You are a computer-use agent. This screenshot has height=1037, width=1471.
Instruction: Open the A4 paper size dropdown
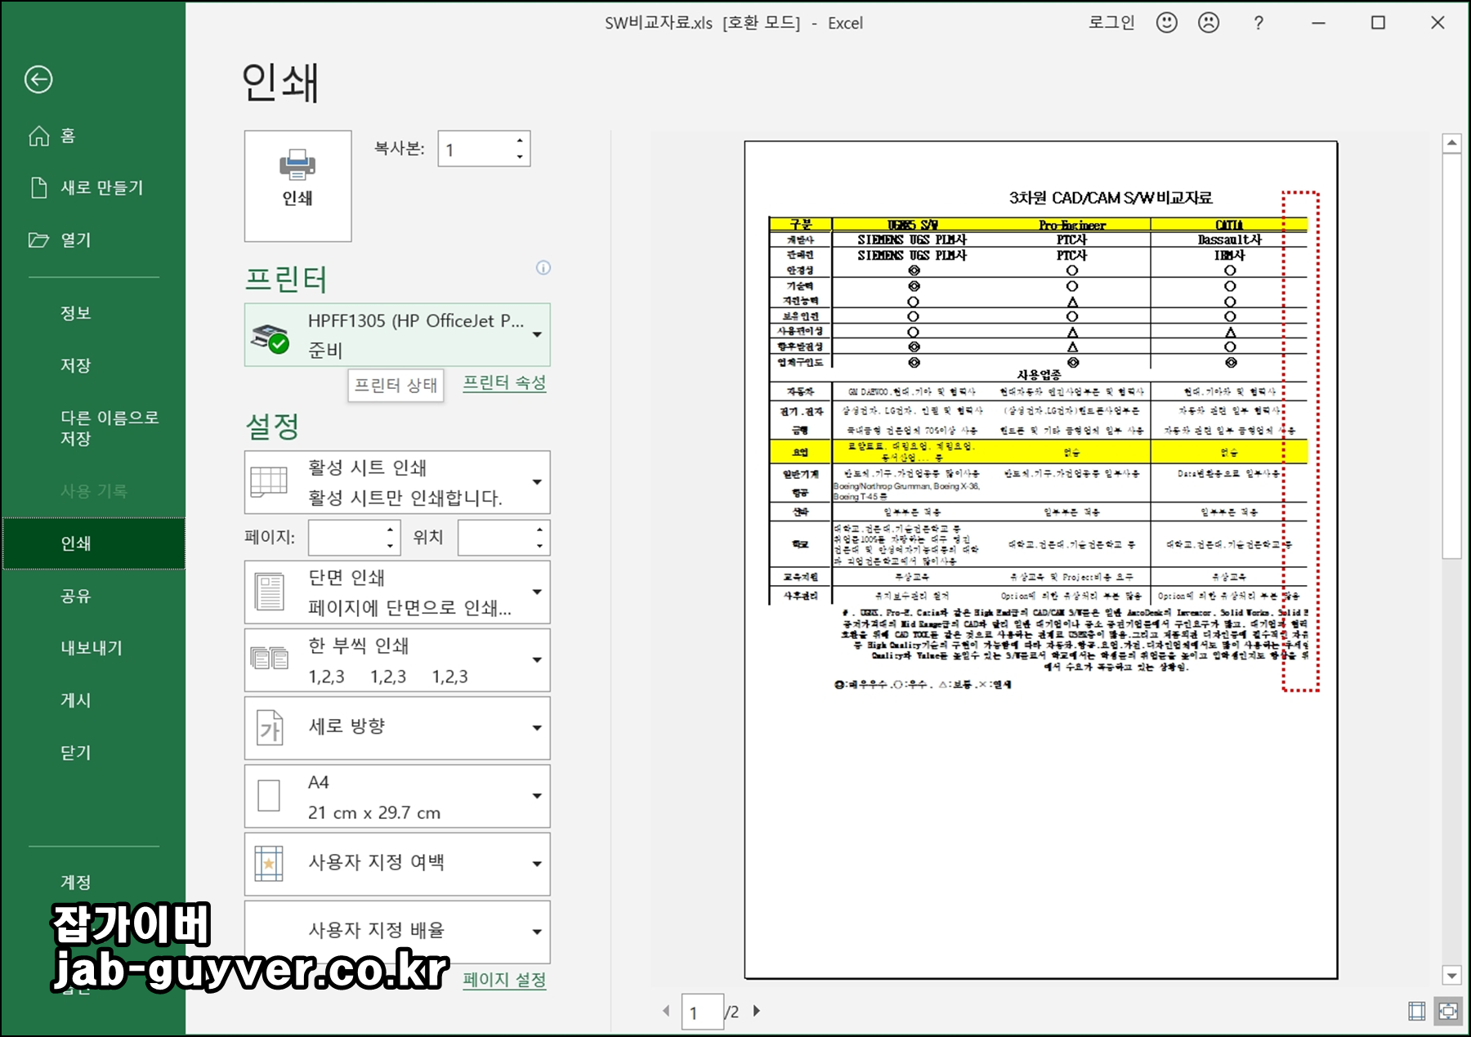click(x=397, y=797)
